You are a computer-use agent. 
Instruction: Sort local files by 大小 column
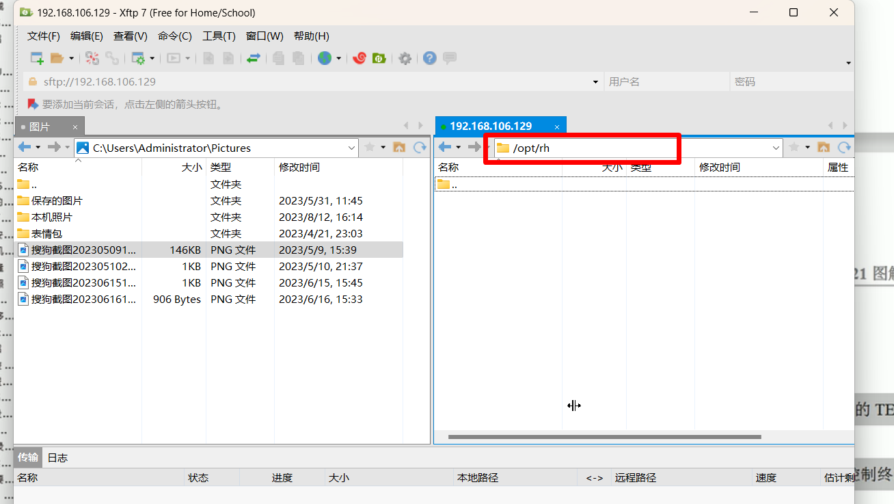click(x=174, y=167)
